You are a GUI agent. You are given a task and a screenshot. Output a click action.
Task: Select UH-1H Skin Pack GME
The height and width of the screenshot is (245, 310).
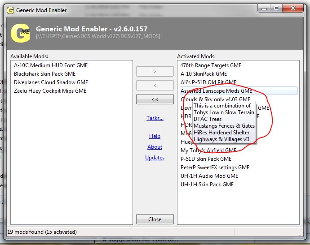207,184
